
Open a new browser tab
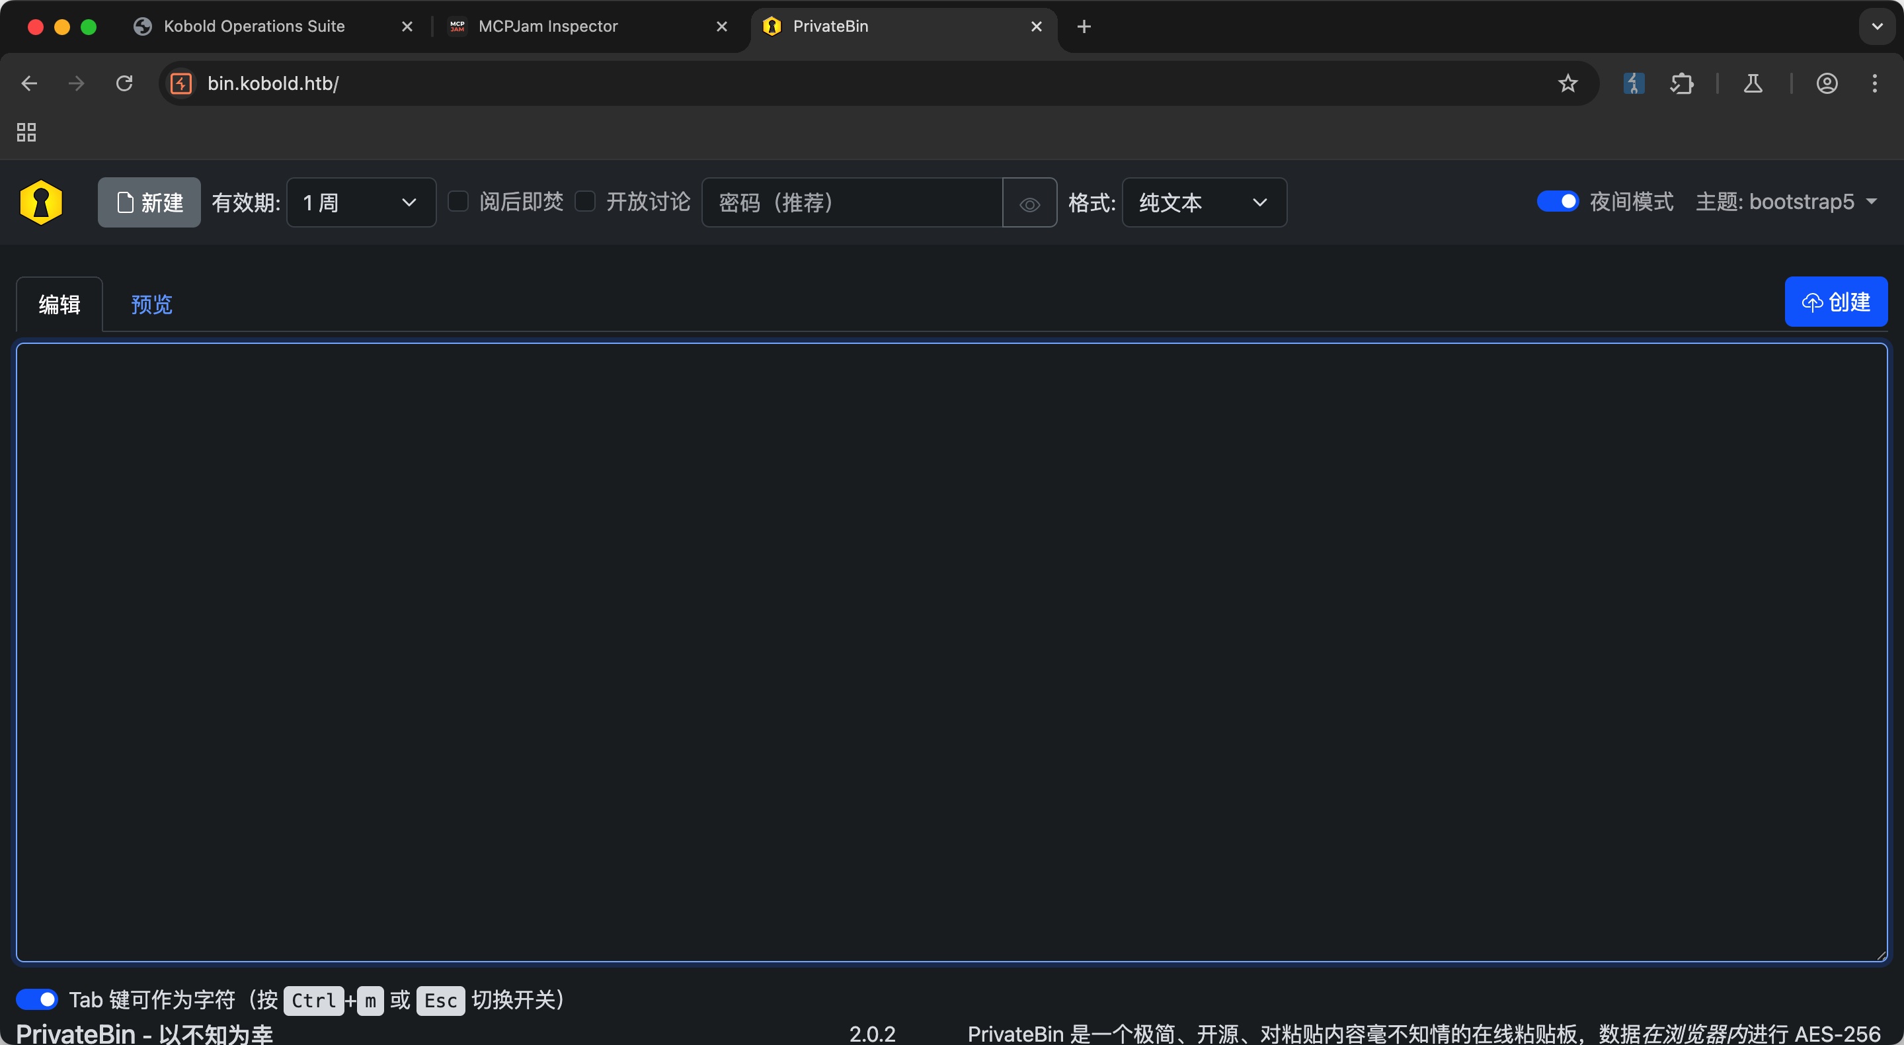1084,26
